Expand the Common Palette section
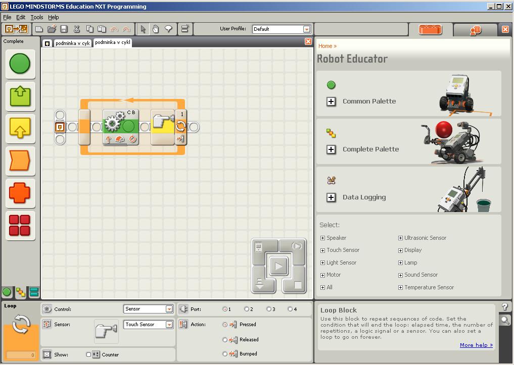The image size is (514, 365). (331, 101)
